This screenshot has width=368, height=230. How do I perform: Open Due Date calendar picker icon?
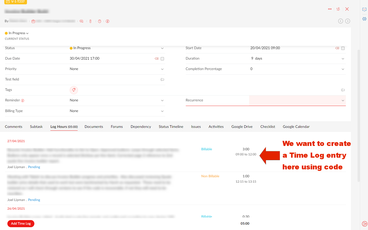coord(162,59)
